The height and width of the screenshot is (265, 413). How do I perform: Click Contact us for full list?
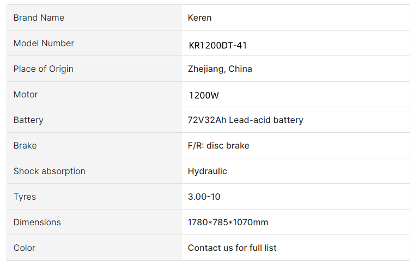pos(232,248)
